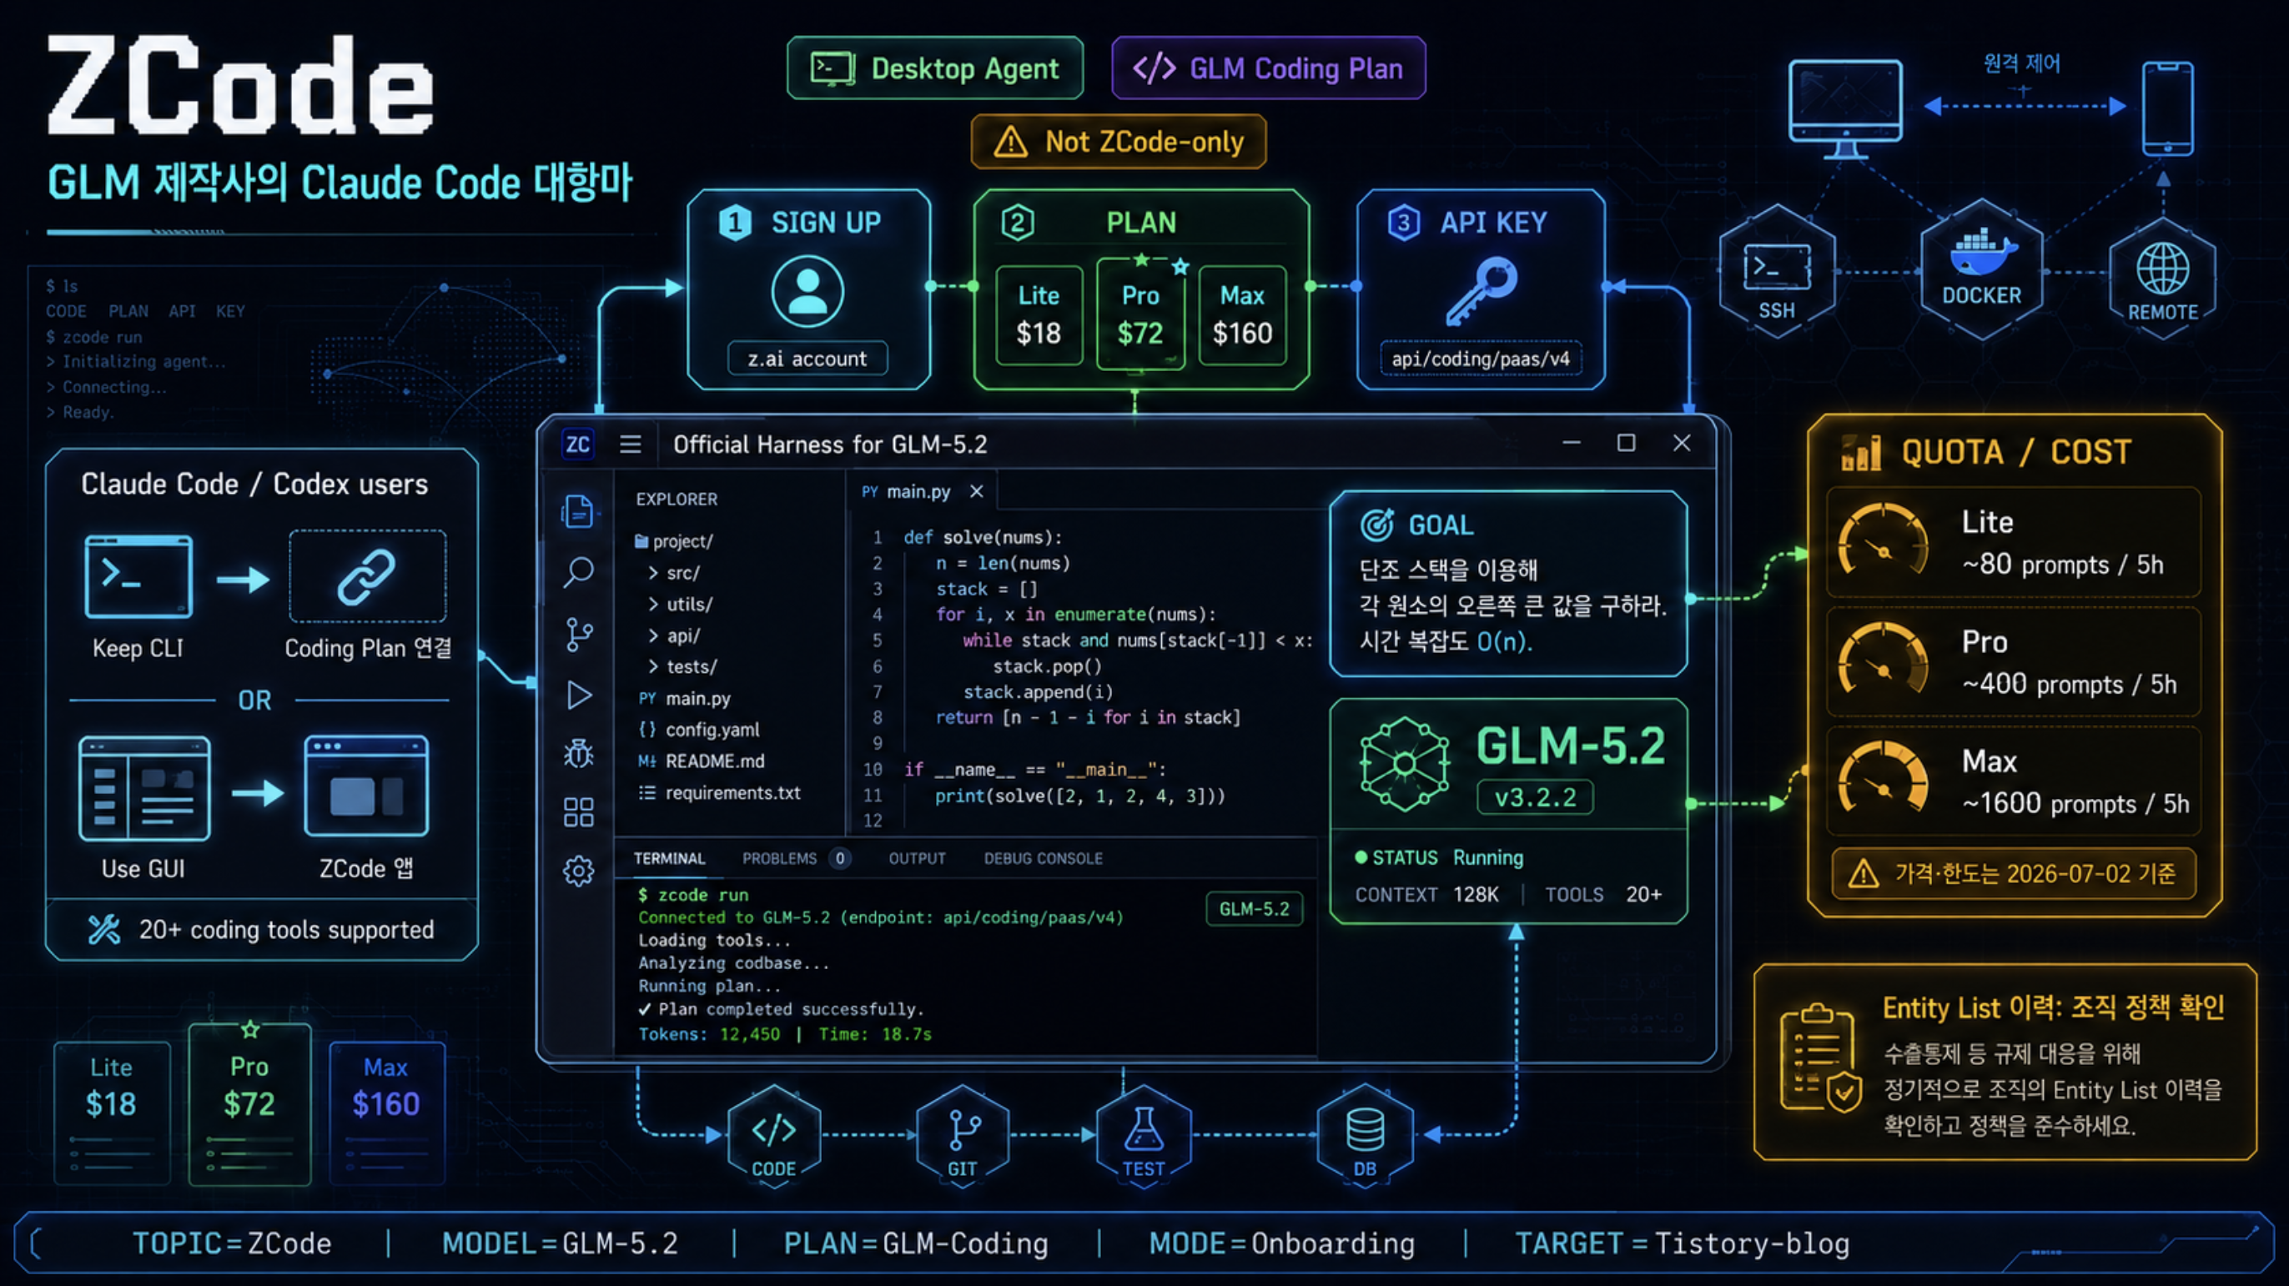
Task: Select the Search magnifier in the activity bar
Action: tap(578, 572)
